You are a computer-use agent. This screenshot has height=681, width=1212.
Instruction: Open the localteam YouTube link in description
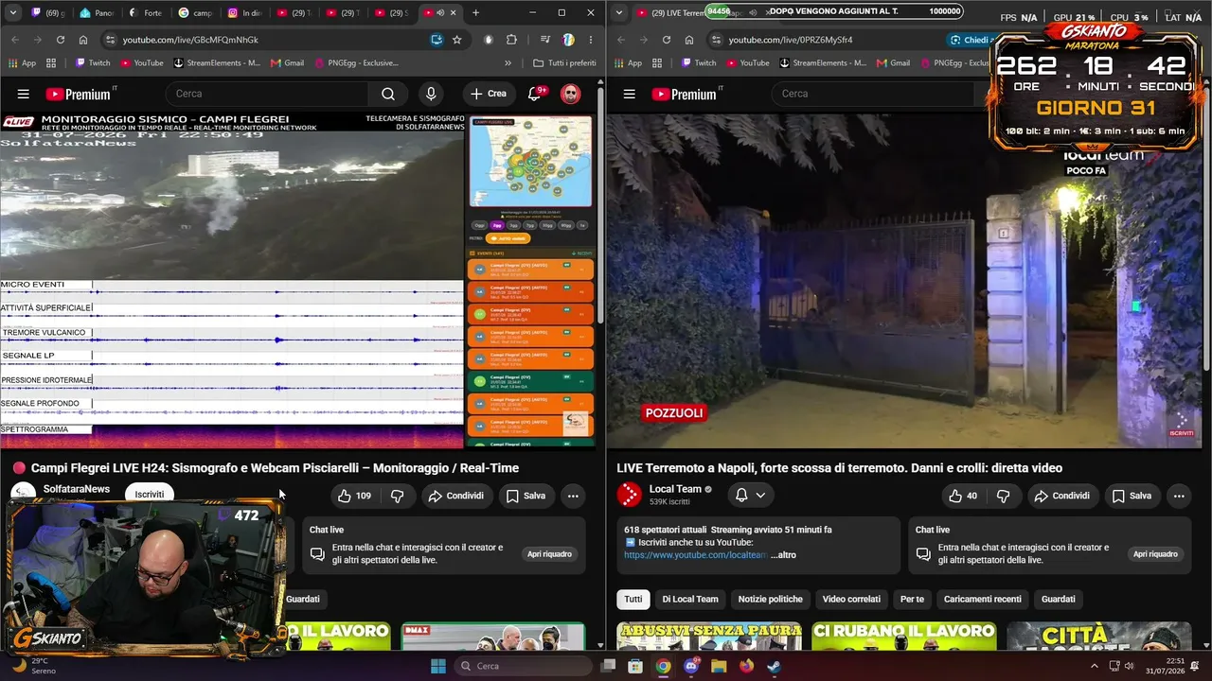pos(695,555)
